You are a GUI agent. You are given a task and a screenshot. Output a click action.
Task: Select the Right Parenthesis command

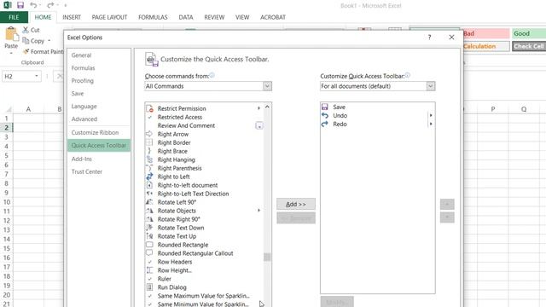click(204, 168)
